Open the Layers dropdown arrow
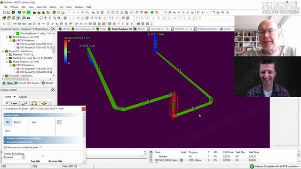 (x=15, y=97)
